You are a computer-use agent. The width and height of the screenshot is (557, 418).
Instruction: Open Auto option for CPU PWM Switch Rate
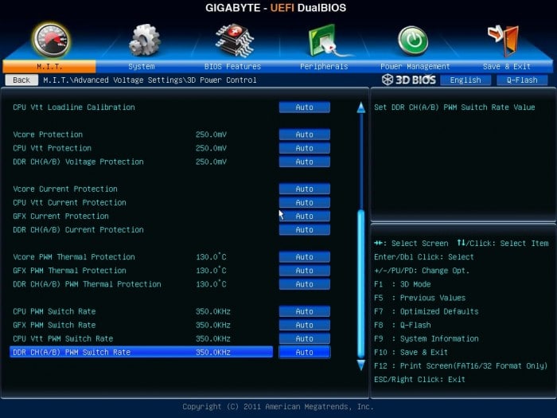point(305,311)
